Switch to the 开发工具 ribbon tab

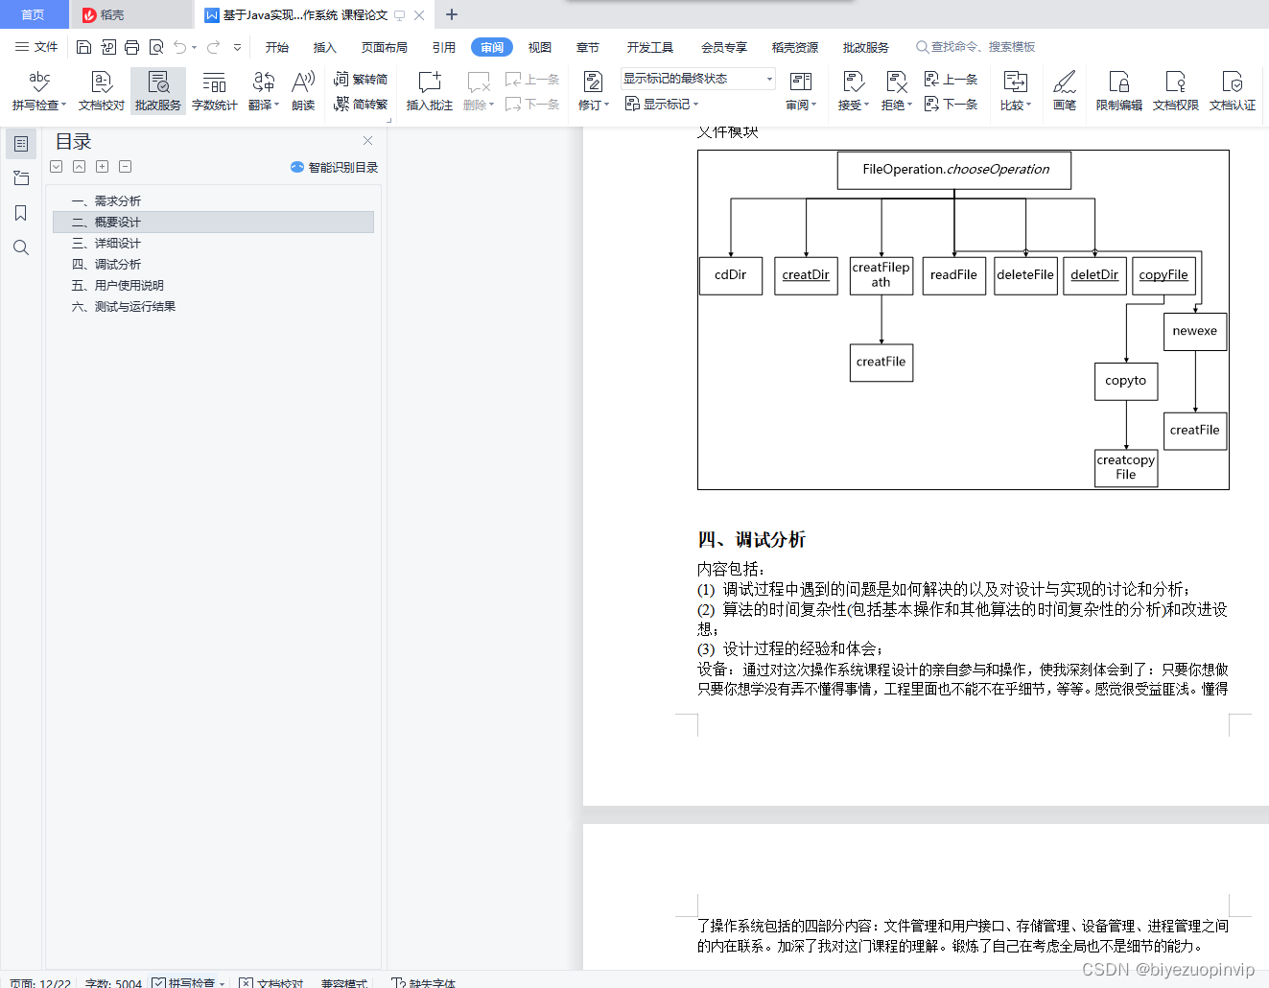(650, 47)
